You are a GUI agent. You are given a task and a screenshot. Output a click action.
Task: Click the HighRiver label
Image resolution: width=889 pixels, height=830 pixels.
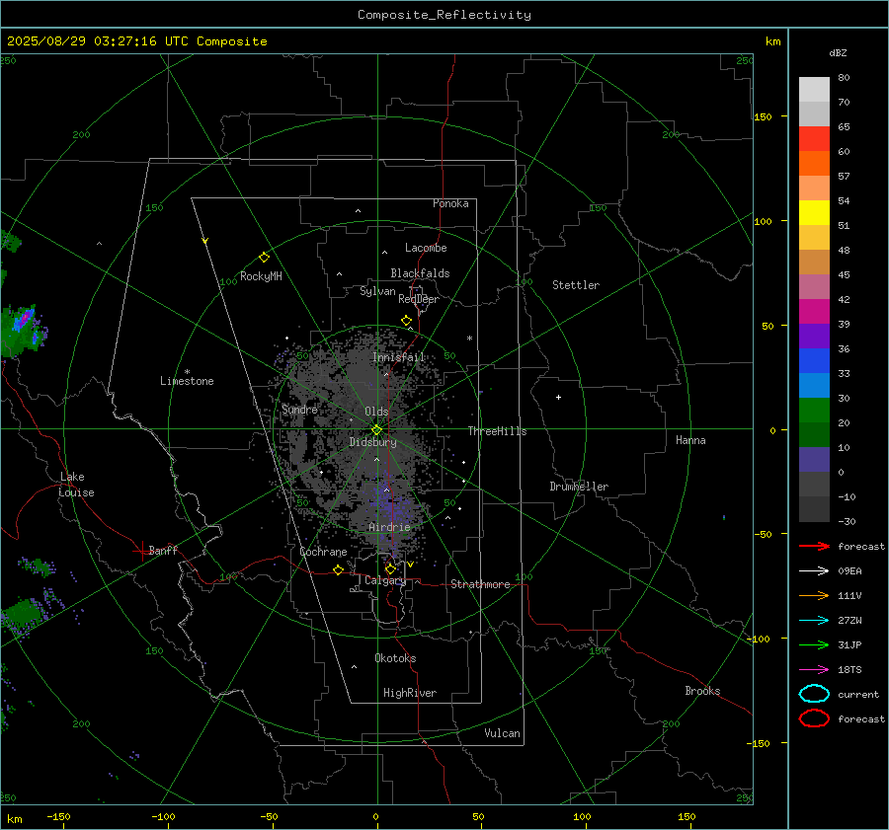(x=410, y=693)
